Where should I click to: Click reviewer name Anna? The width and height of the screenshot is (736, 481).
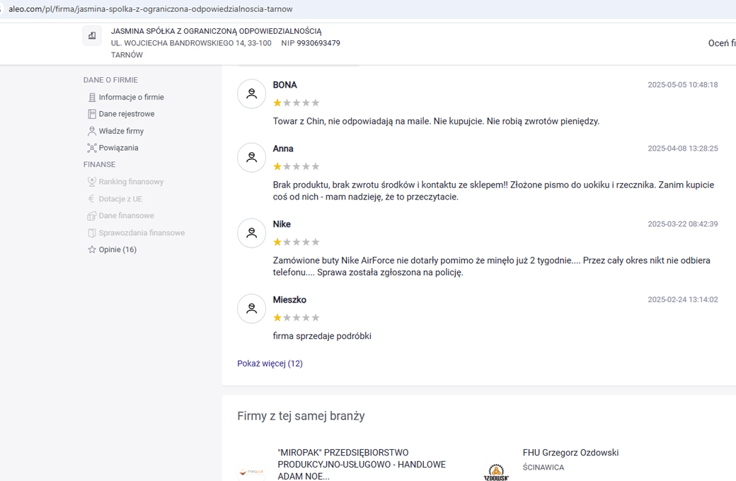click(x=283, y=149)
